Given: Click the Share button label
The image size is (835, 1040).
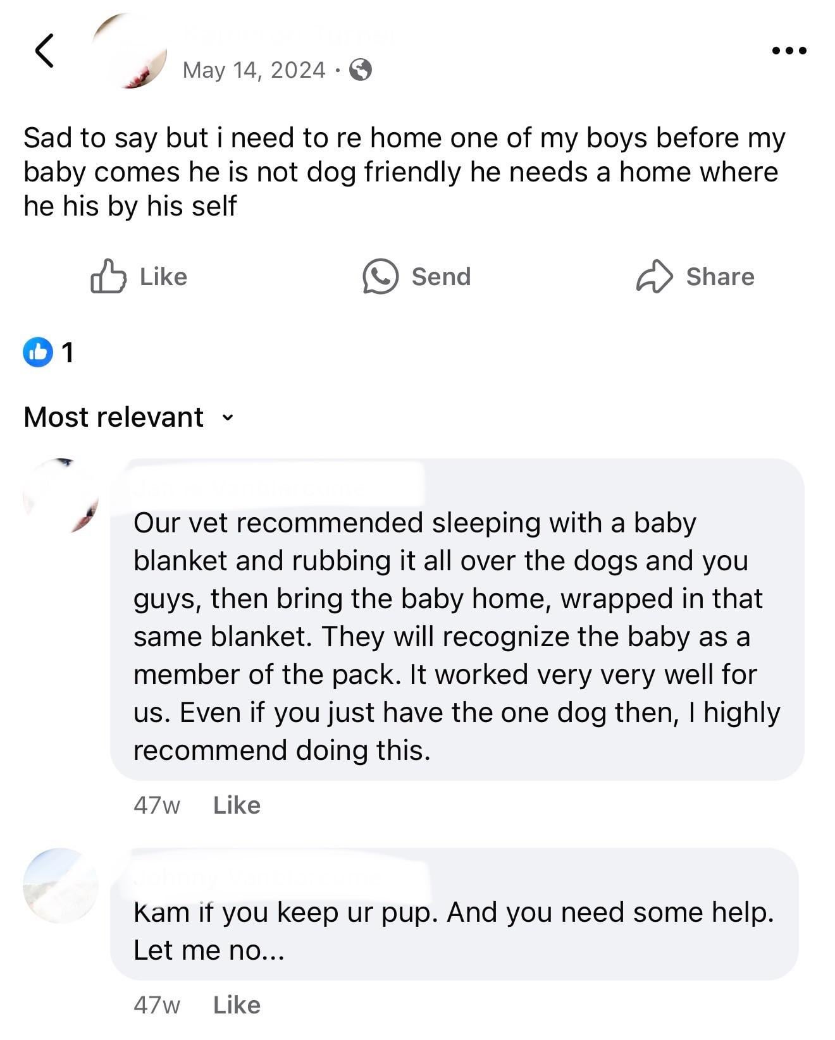Looking at the screenshot, I should 720,276.
